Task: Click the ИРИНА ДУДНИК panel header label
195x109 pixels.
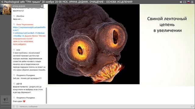Action: pyautogui.click(x=19, y=6)
